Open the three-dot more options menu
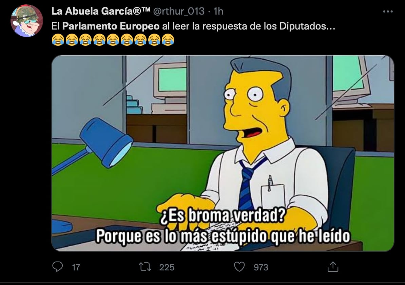The height and width of the screenshot is (285, 405). (x=388, y=12)
